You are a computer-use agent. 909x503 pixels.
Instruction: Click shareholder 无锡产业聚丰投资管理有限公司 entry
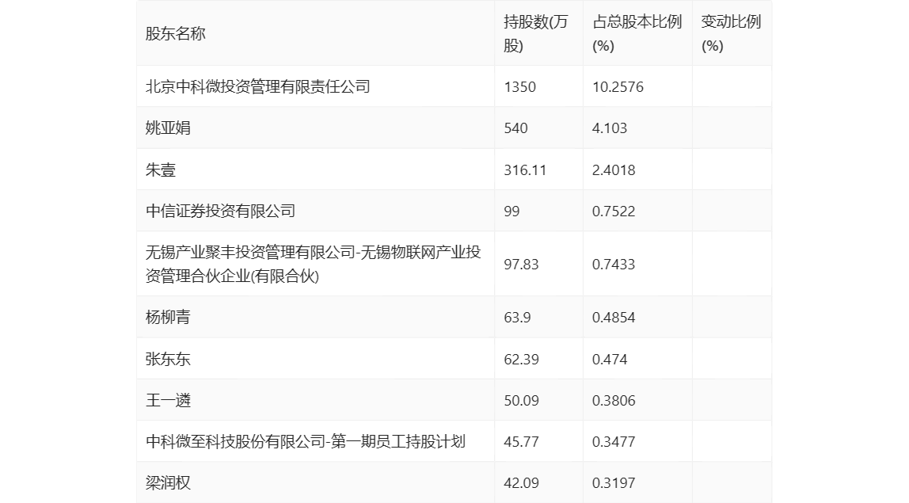coord(313,264)
